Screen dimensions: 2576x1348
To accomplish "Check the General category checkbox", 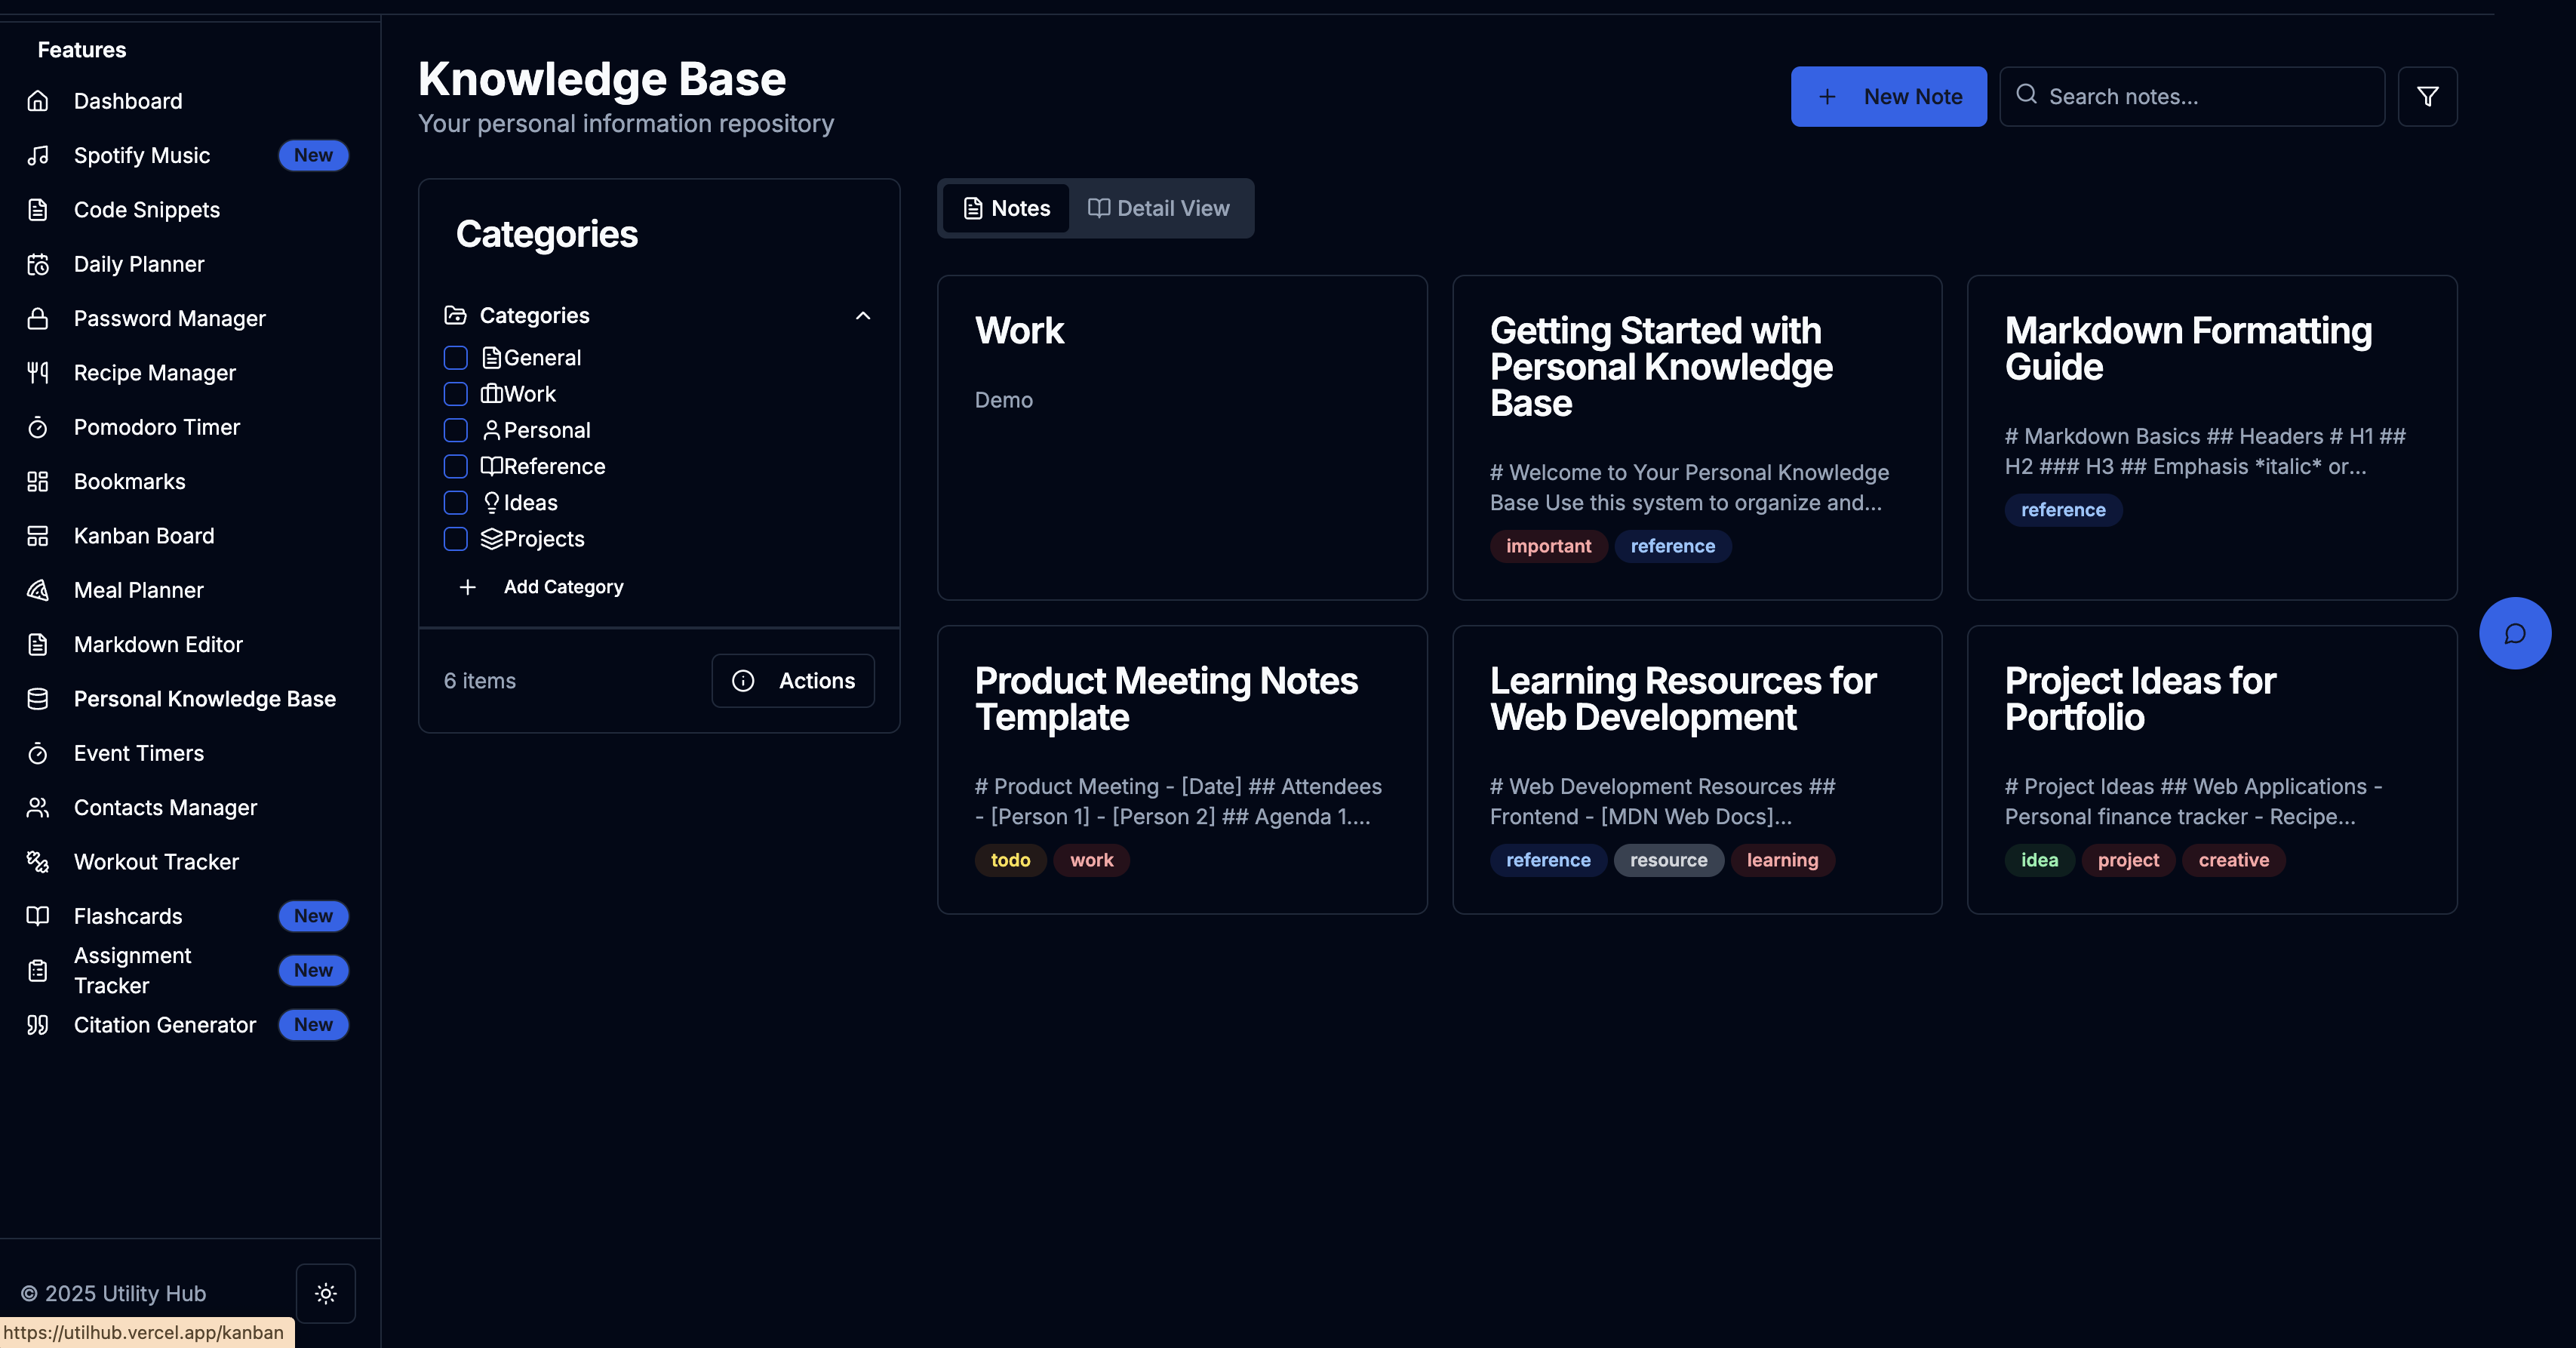I will click(x=455, y=358).
